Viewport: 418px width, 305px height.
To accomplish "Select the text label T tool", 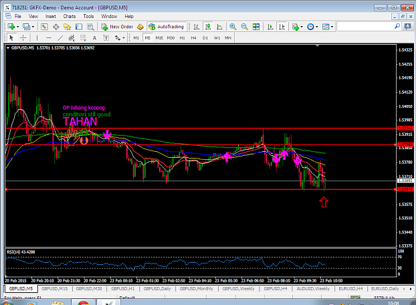I will (x=106, y=38).
